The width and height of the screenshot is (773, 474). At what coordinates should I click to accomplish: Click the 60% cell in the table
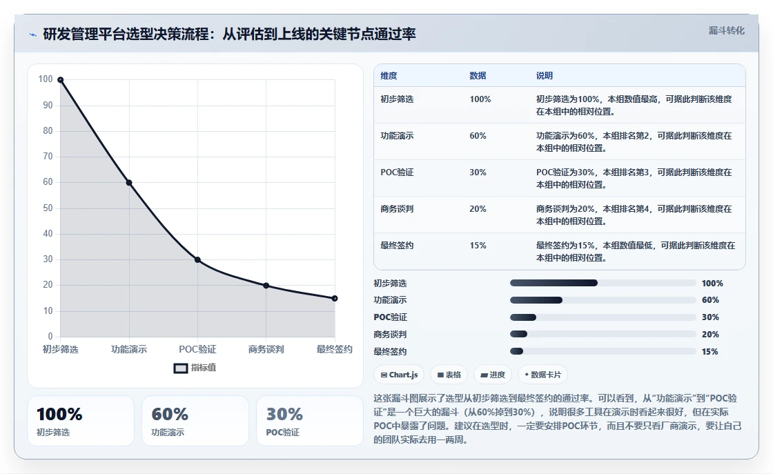coord(478,135)
